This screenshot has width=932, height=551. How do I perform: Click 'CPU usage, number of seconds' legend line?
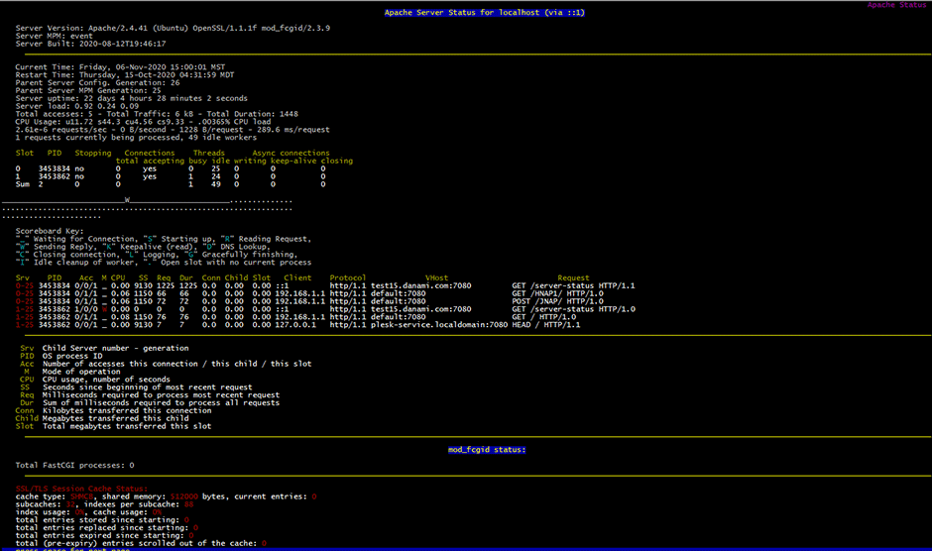106,379
